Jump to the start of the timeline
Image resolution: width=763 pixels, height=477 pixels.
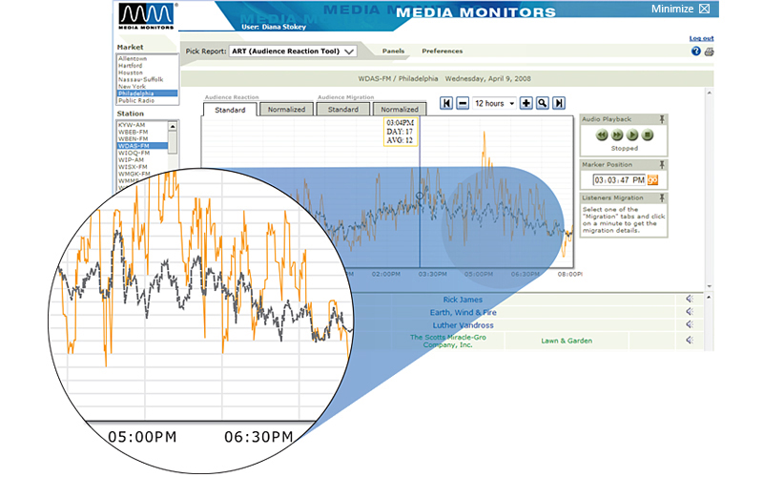click(446, 103)
